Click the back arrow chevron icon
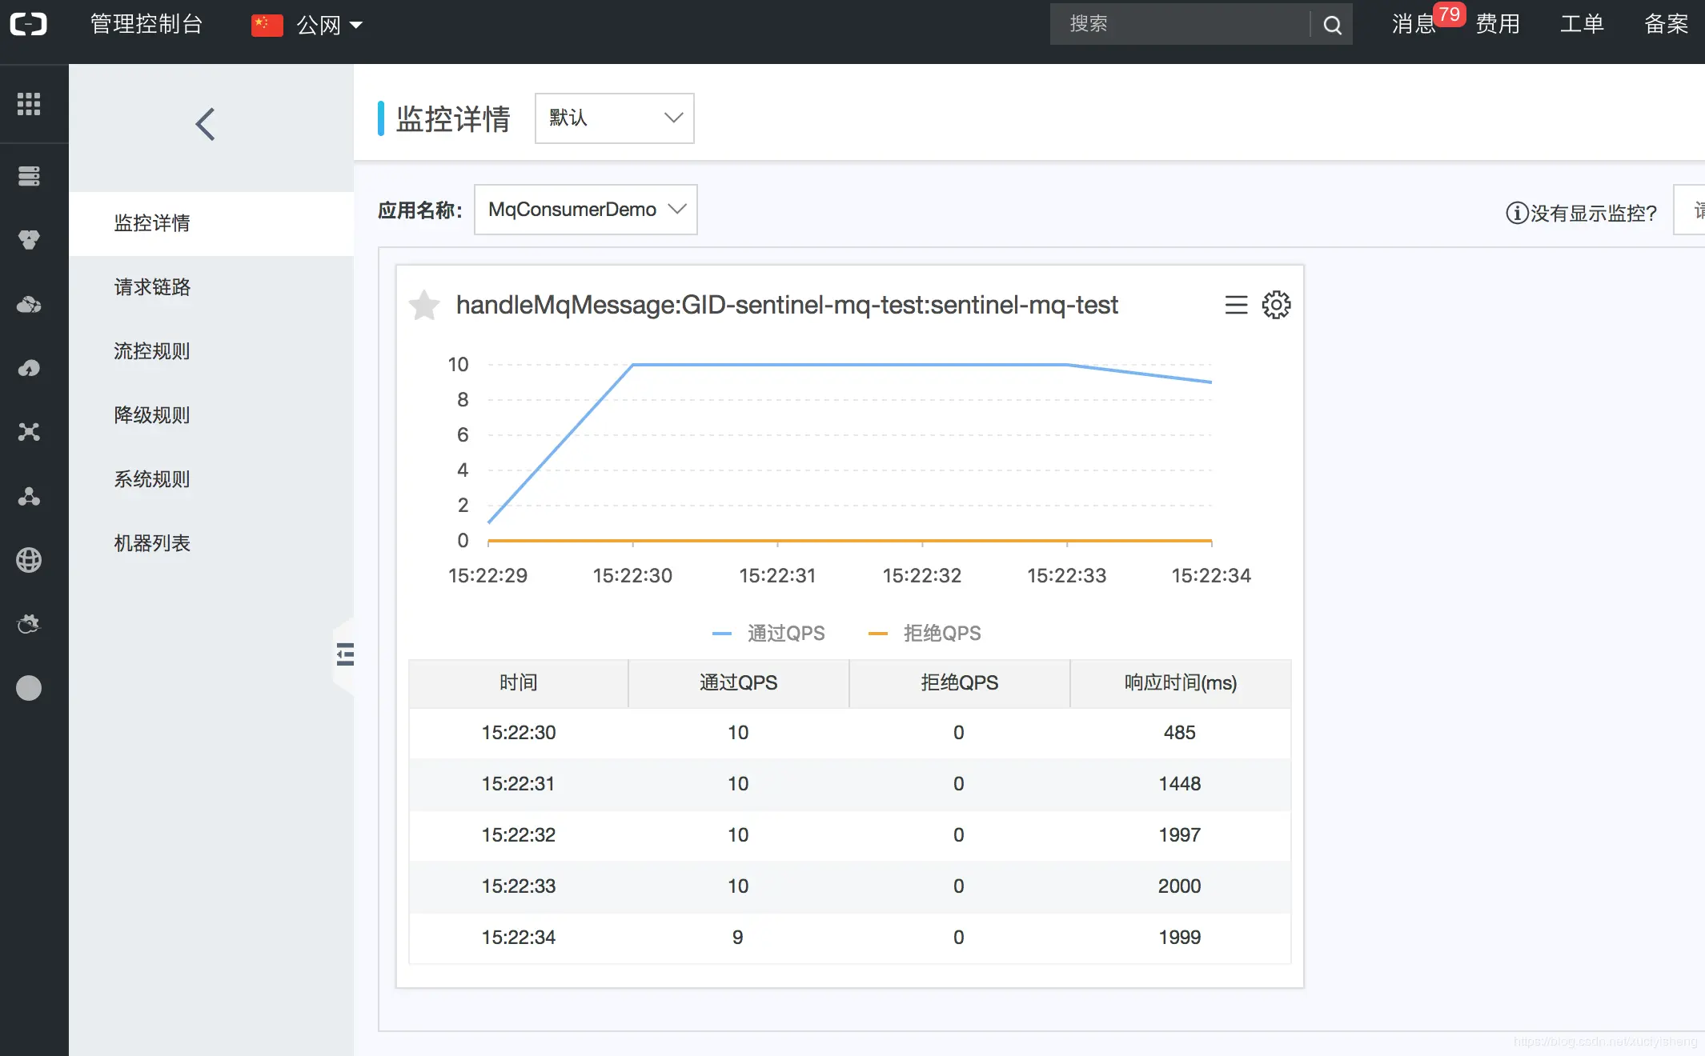Screen dimensions: 1705x1056 click(x=206, y=124)
